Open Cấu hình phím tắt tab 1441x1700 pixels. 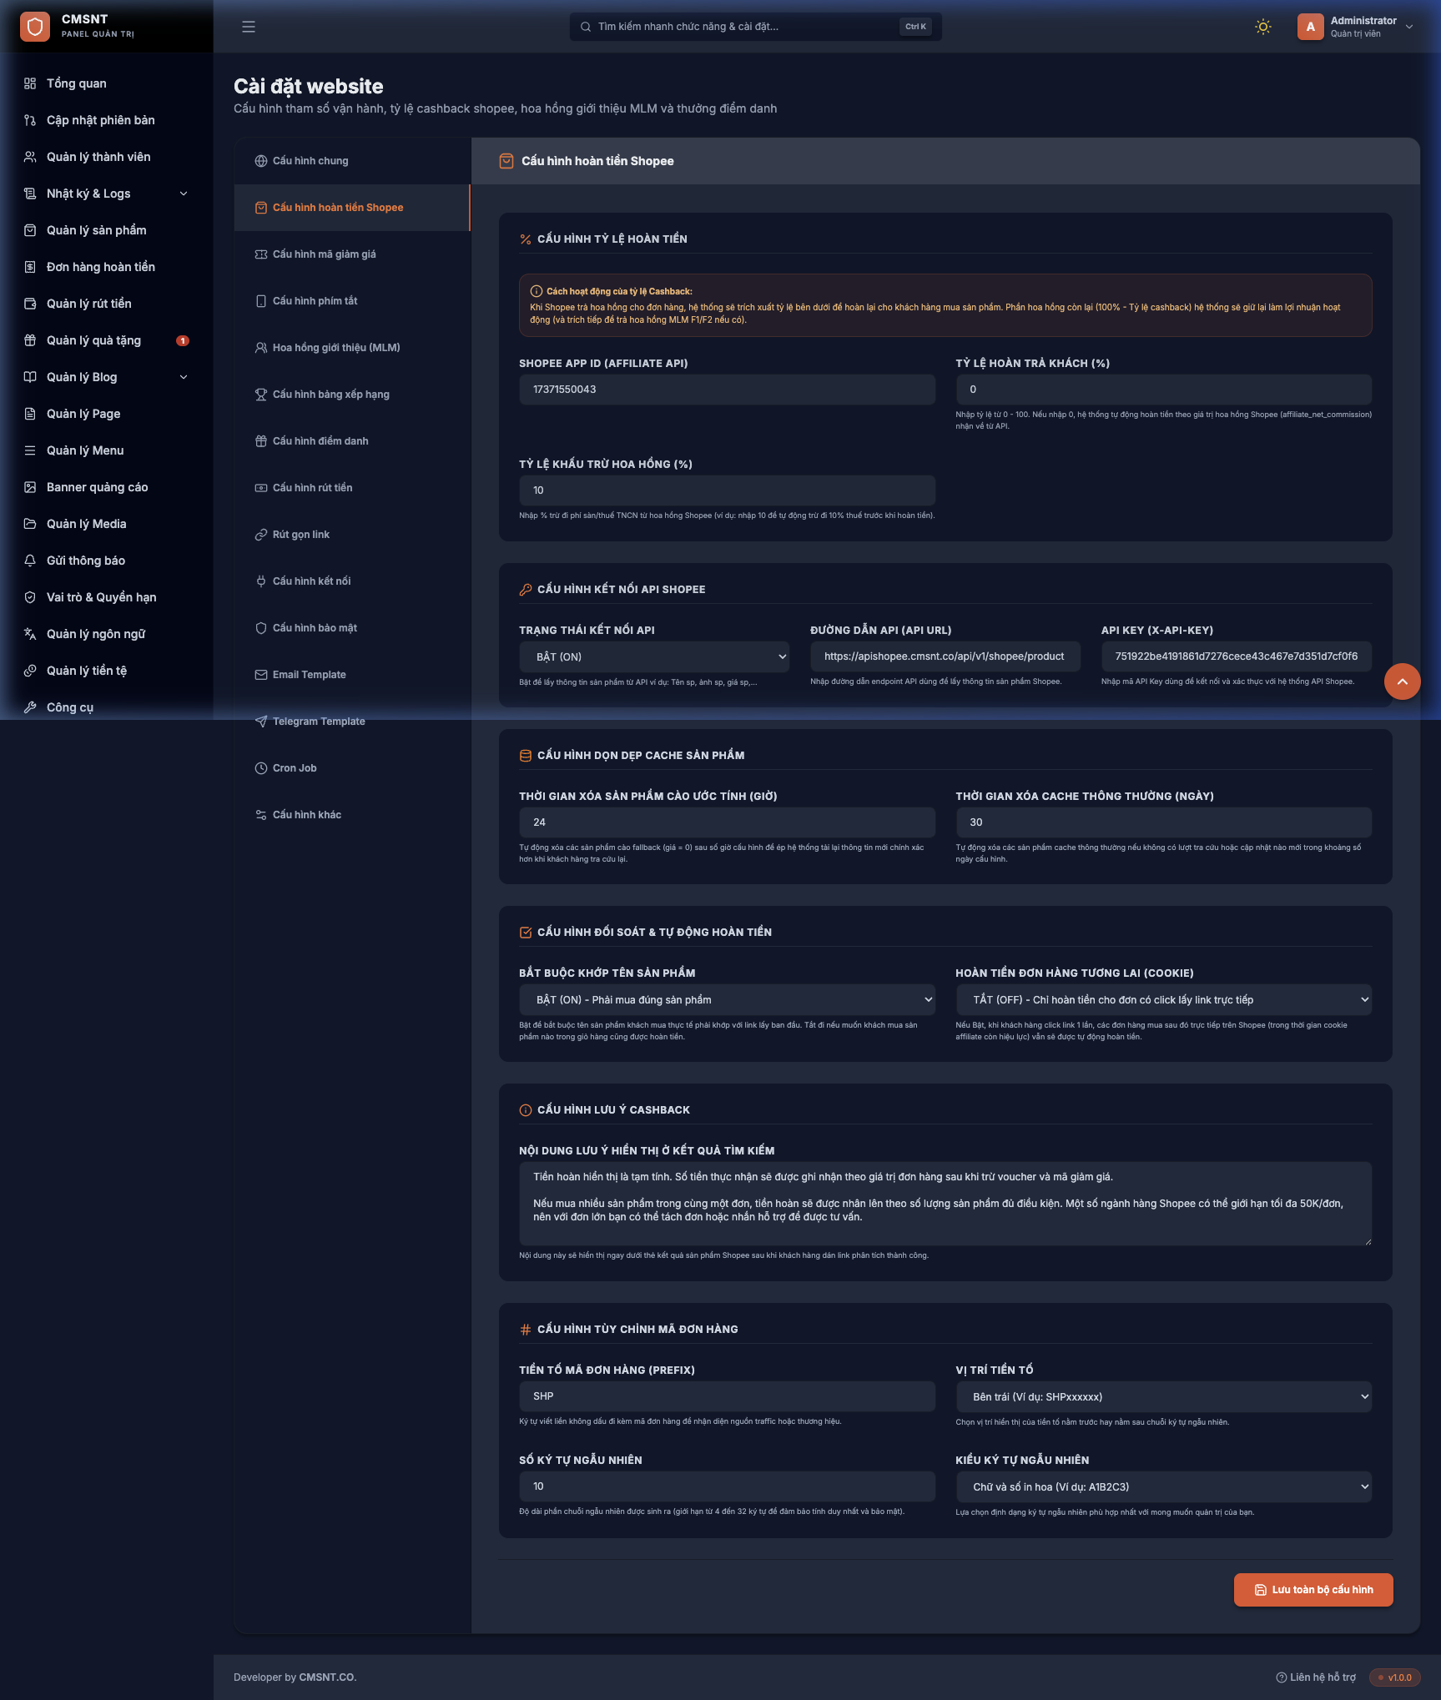pyautogui.click(x=352, y=301)
